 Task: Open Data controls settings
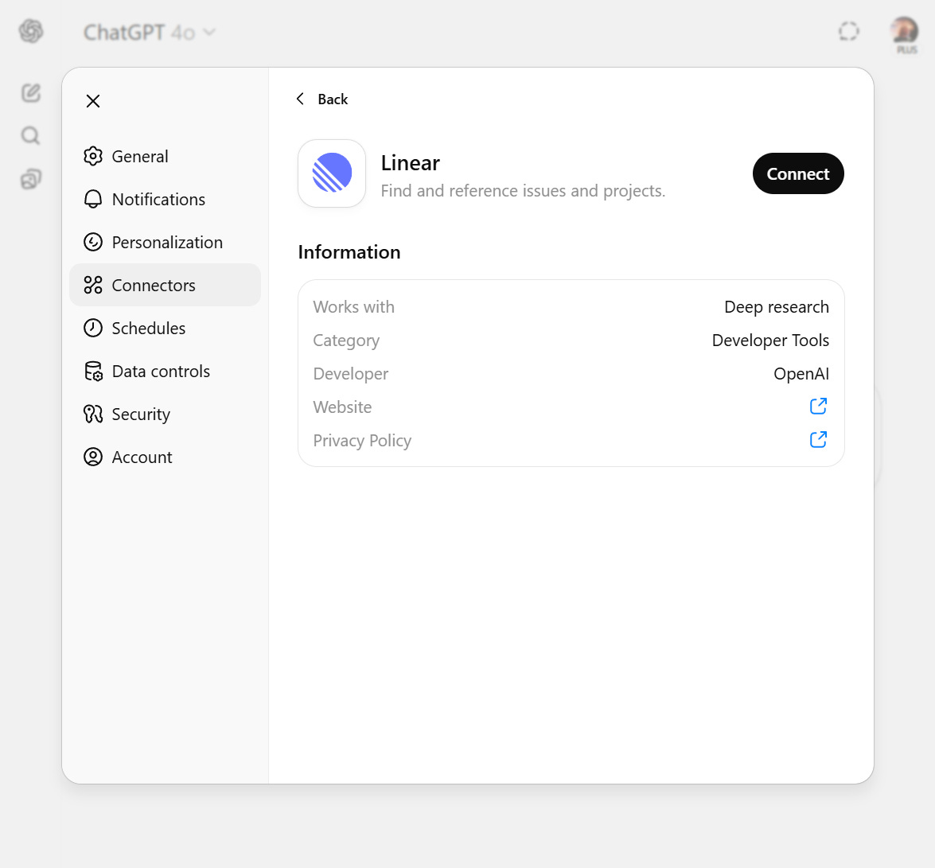166,371
